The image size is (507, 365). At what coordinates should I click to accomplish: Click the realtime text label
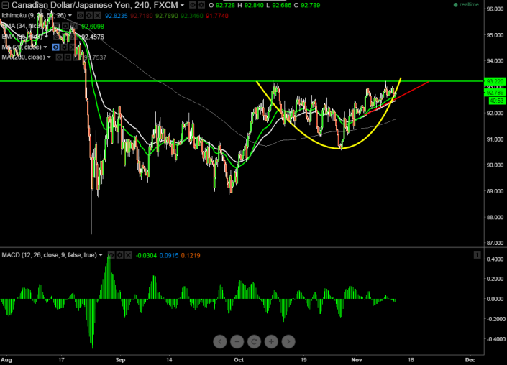click(x=469, y=5)
